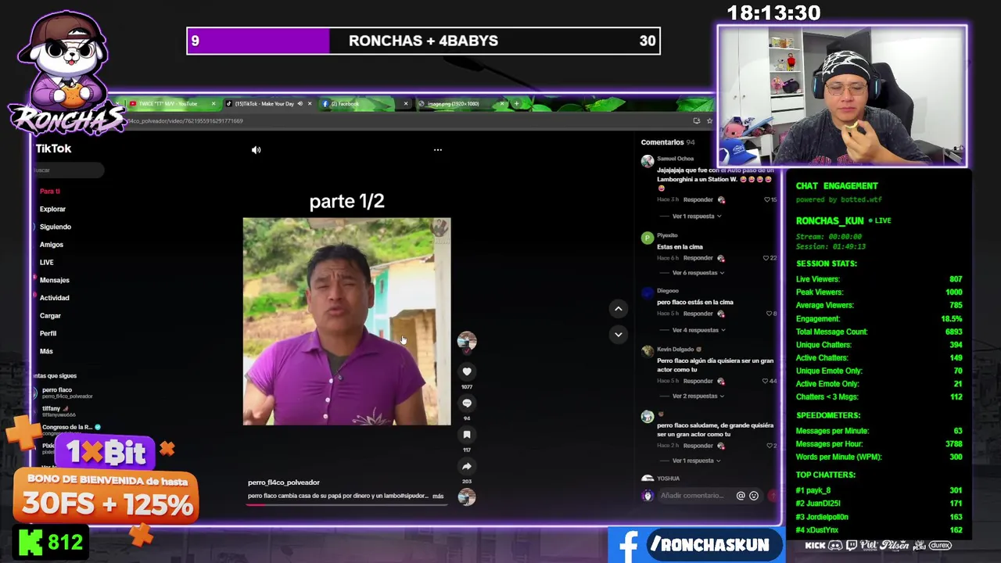Close the YouTube browser tab
The image size is (1001, 563).
click(x=213, y=104)
